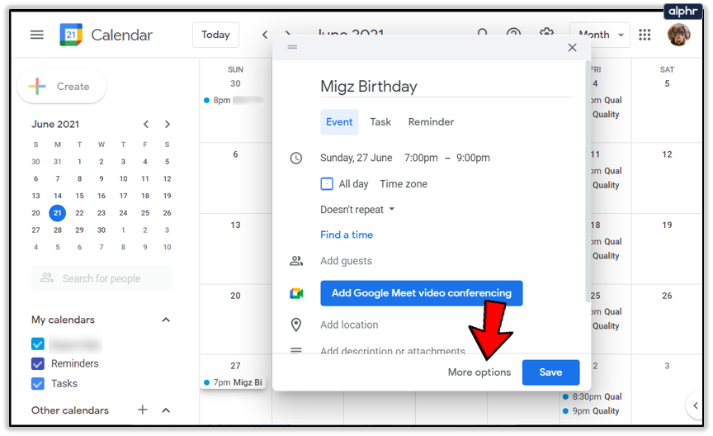Click the Google Meet camera icon
This screenshot has width=713, height=436.
(x=296, y=293)
